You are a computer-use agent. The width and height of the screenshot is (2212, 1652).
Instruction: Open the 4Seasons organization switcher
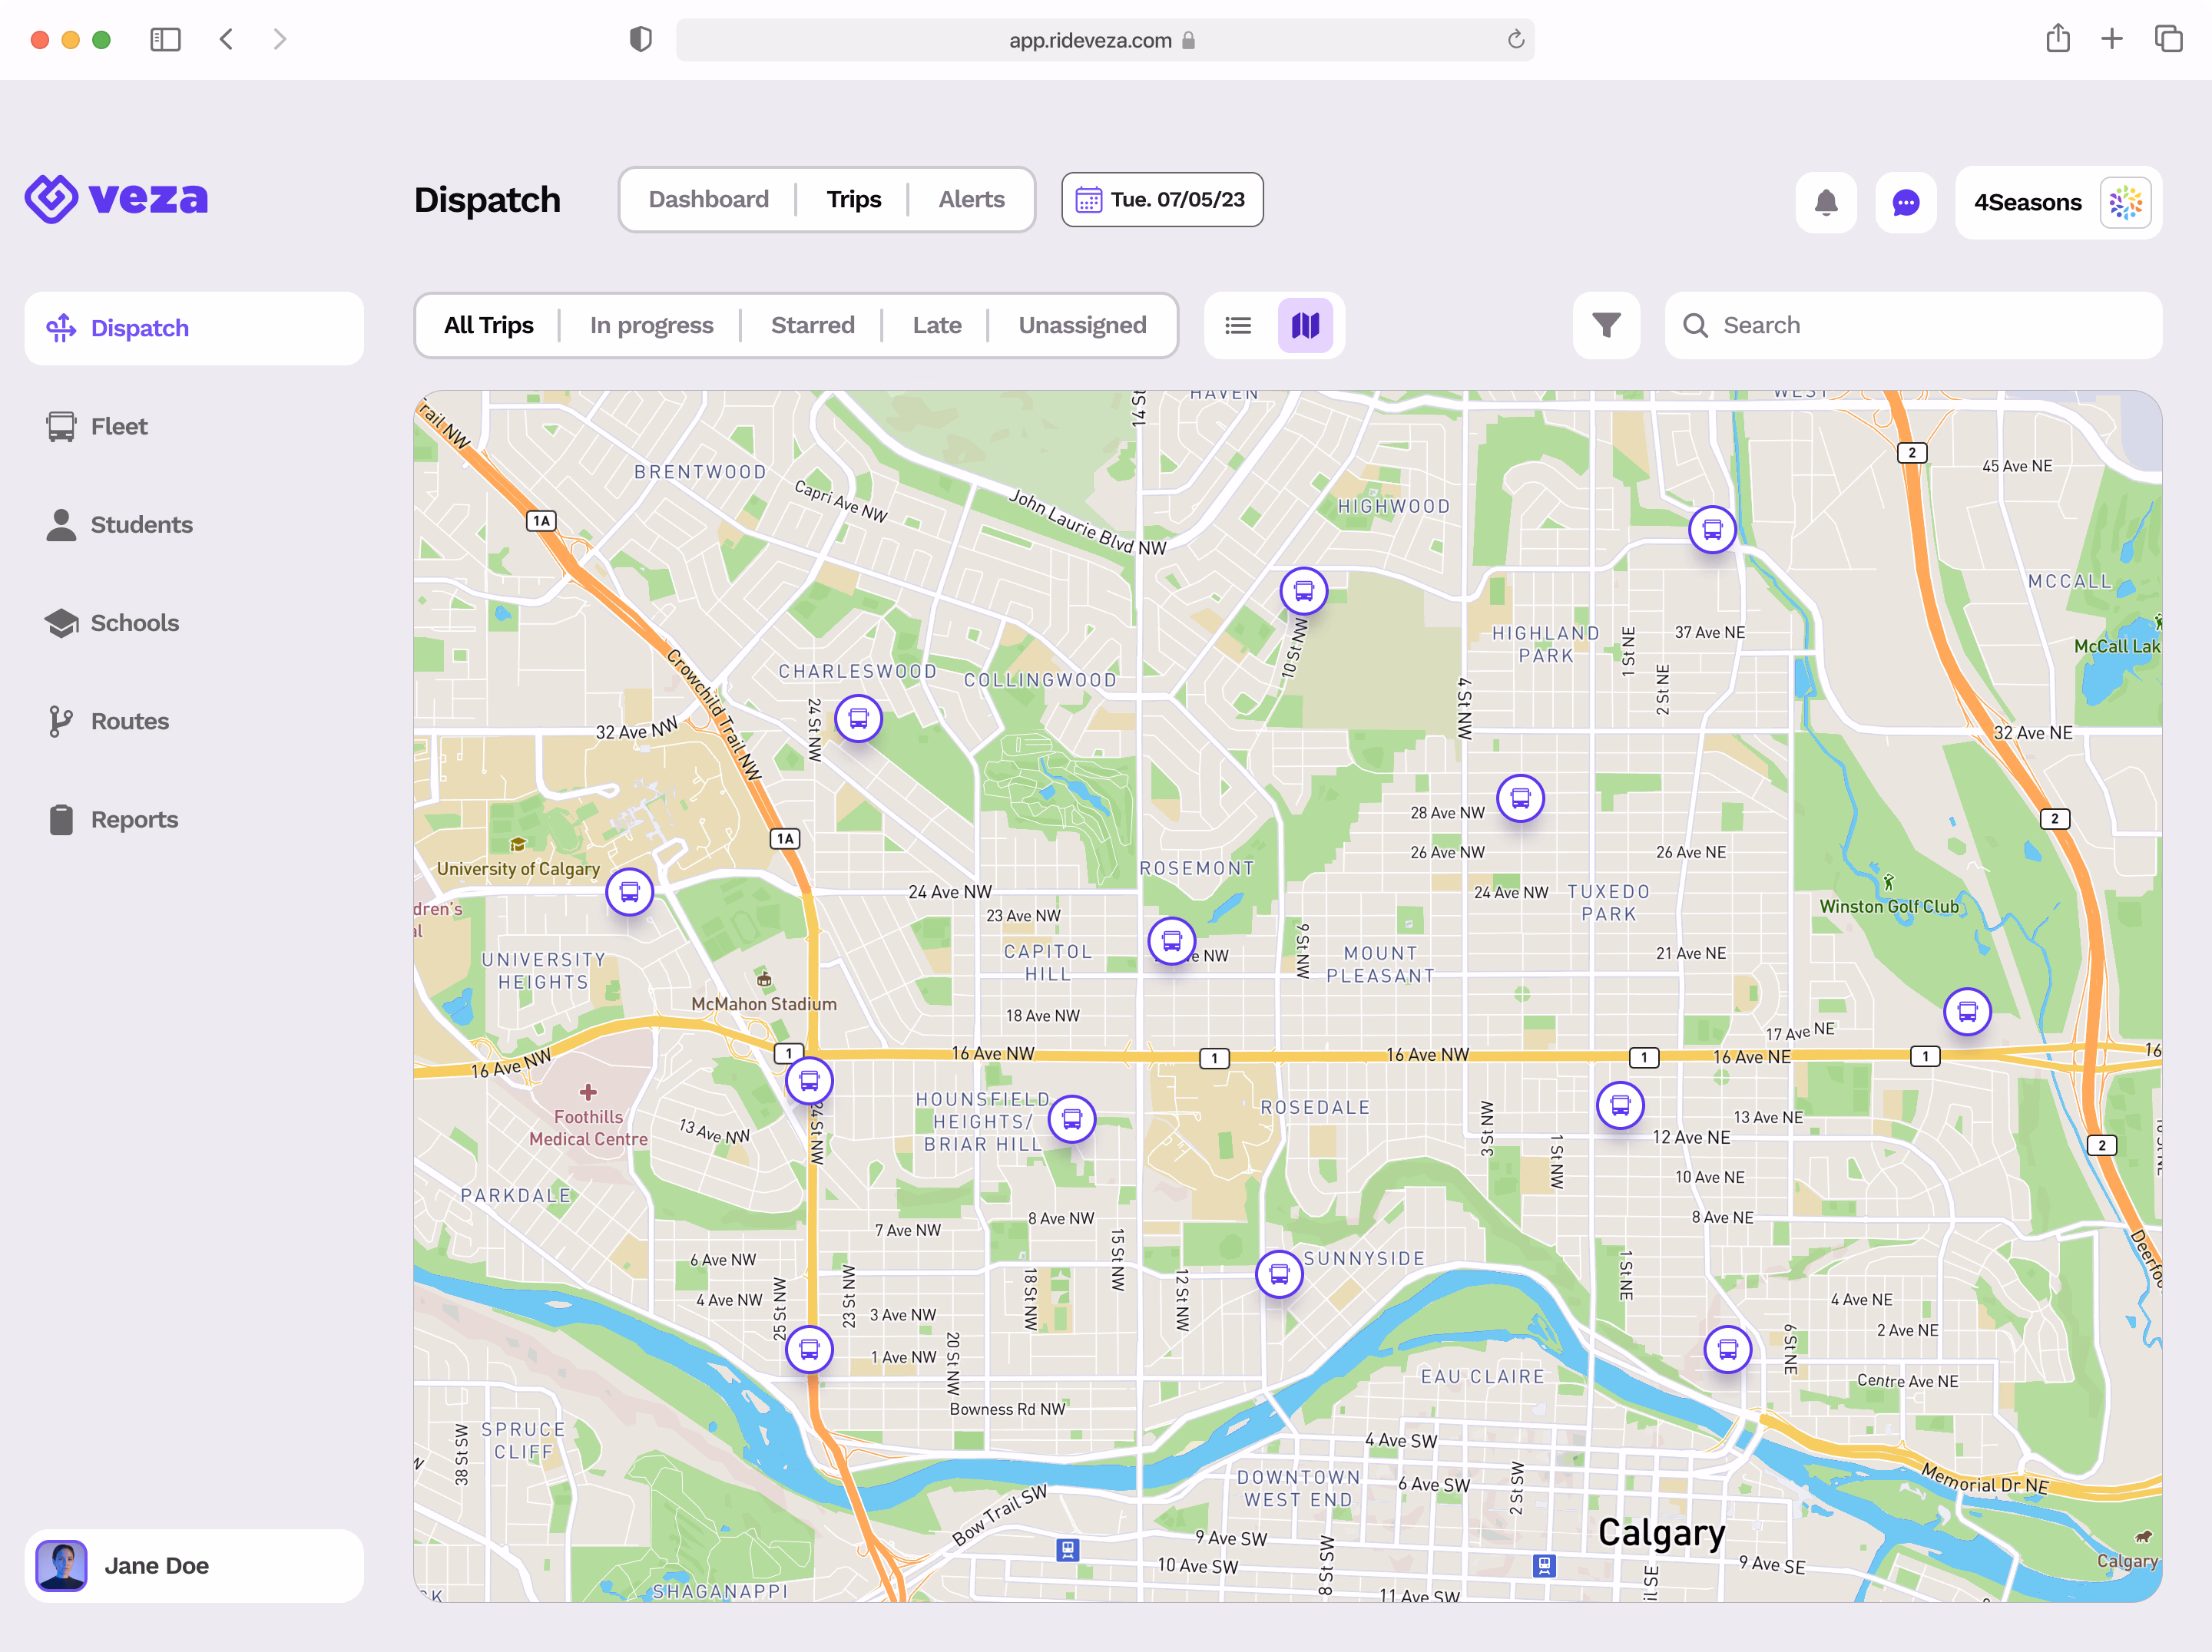tap(2058, 203)
